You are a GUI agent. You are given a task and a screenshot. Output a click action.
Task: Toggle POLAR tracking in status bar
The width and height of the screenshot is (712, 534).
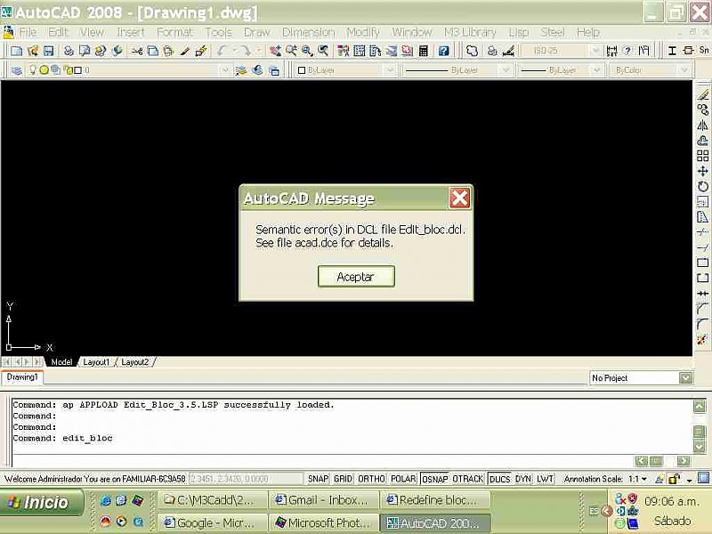pos(403,479)
